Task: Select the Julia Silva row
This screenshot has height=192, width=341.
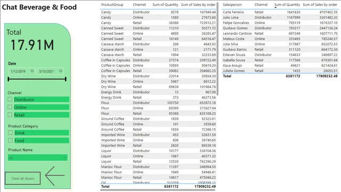Action: [x=280, y=44]
